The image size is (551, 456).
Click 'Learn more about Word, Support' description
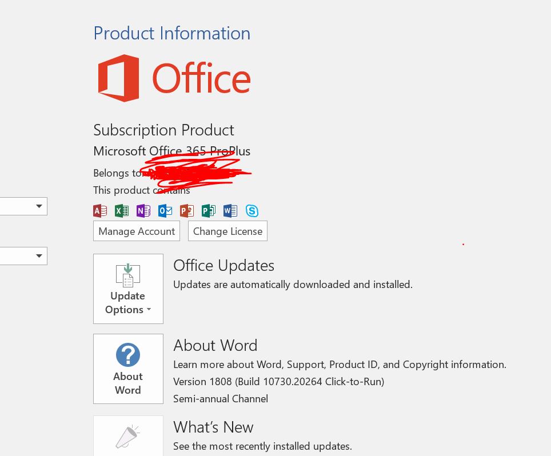340,365
